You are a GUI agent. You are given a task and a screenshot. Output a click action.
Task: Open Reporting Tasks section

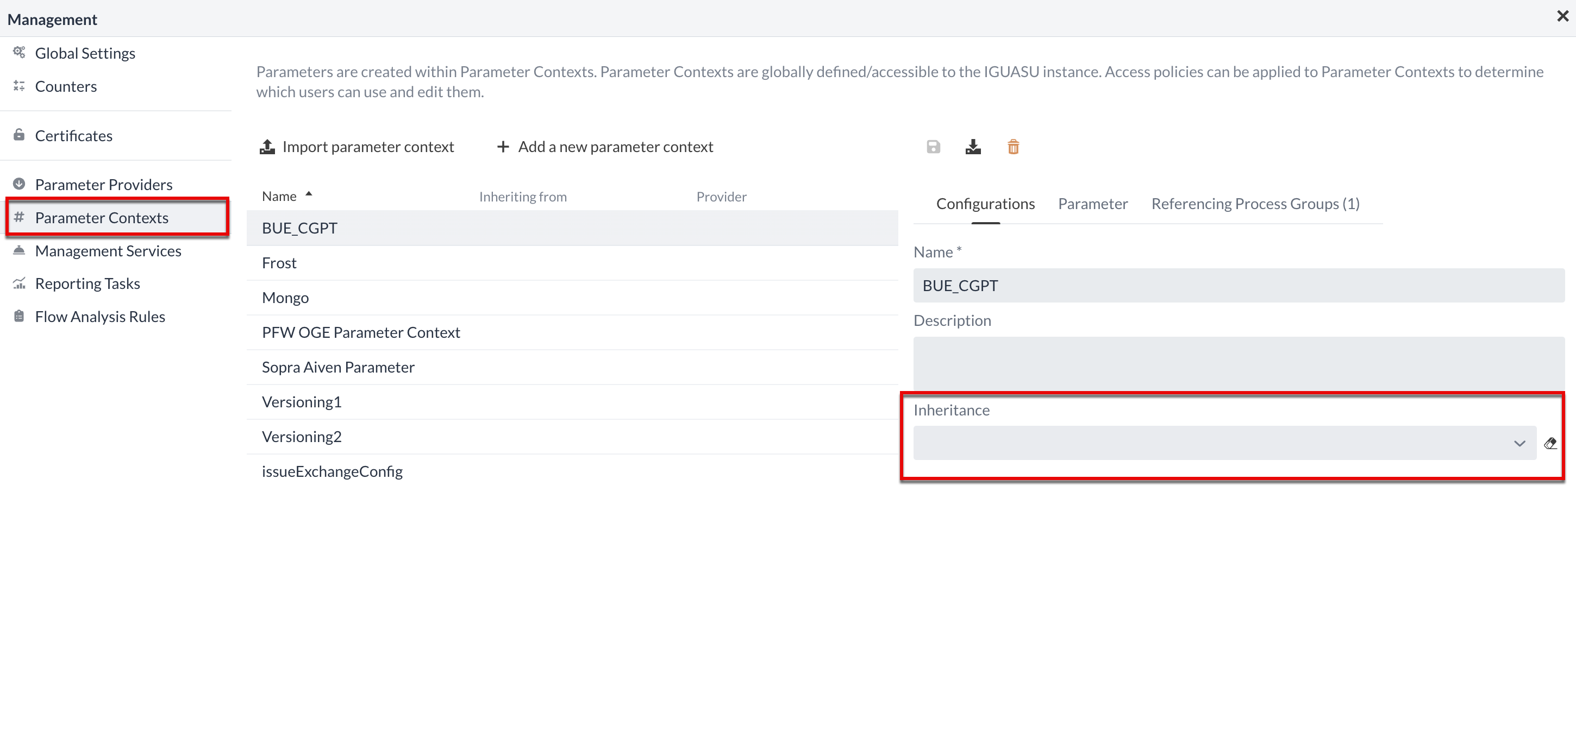point(87,283)
